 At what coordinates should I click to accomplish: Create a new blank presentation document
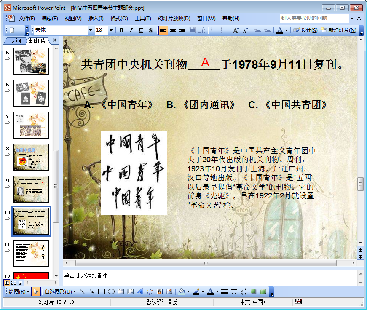12,30
